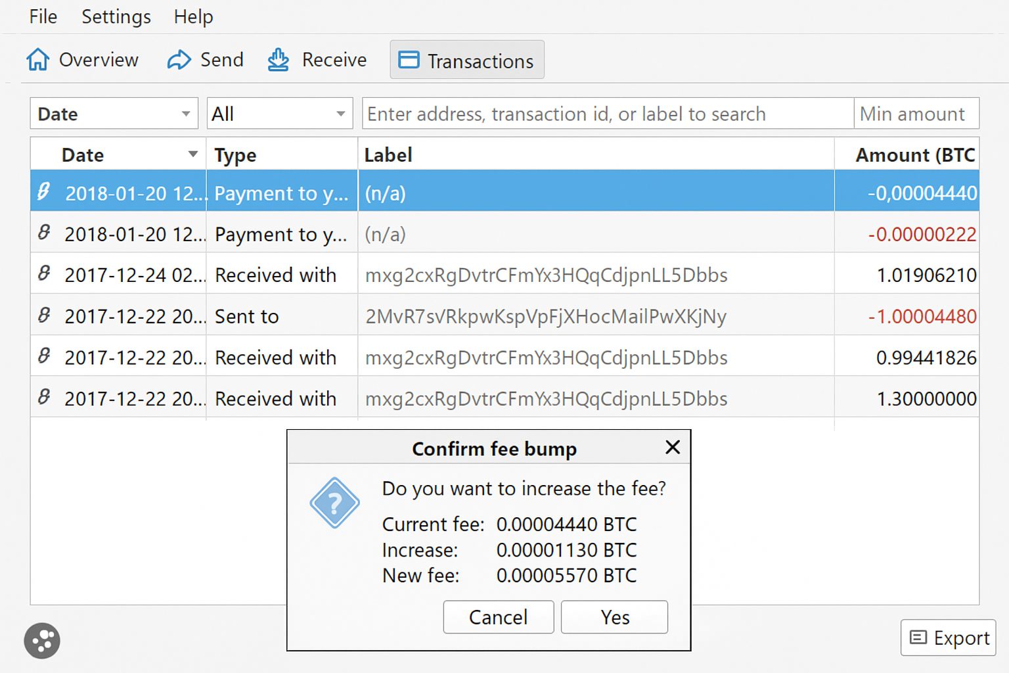Expand the All transaction types dropdown
Viewport: 1009px width, 673px height.
tap(279, 113)
